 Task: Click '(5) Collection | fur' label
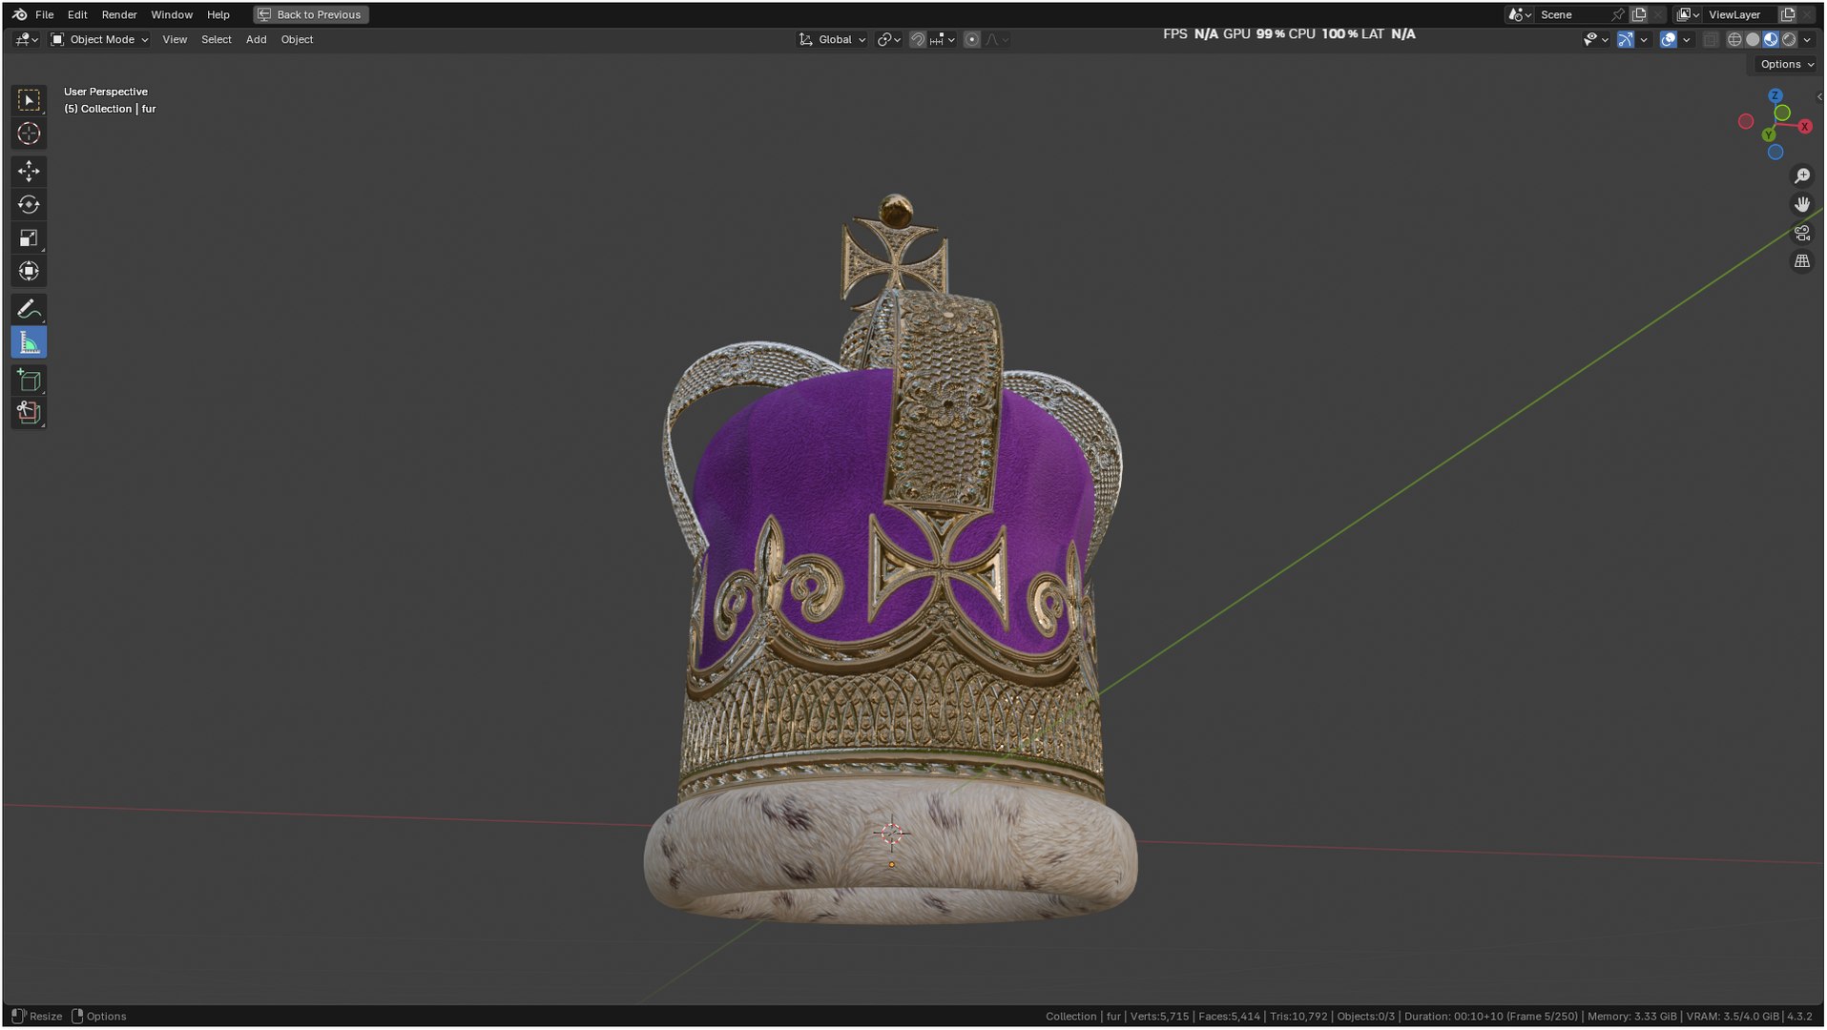coord(110,109)
